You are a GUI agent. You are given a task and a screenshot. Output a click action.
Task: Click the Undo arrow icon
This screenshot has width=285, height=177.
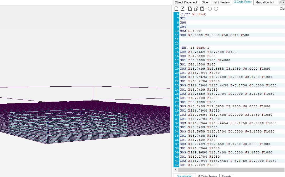click(x=210, y=9)
